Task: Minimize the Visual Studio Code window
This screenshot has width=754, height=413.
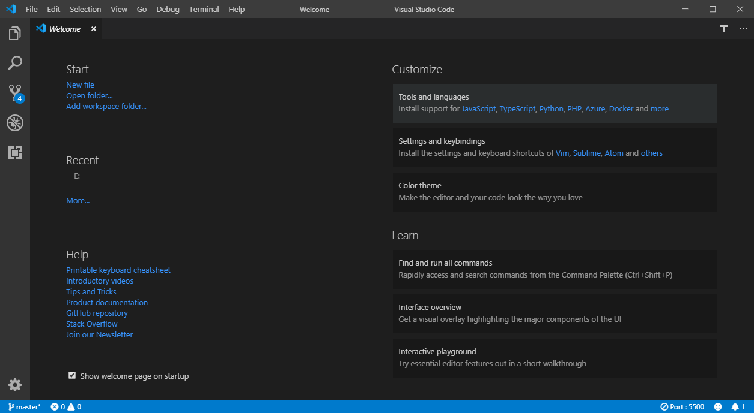Action: (685, 9)
